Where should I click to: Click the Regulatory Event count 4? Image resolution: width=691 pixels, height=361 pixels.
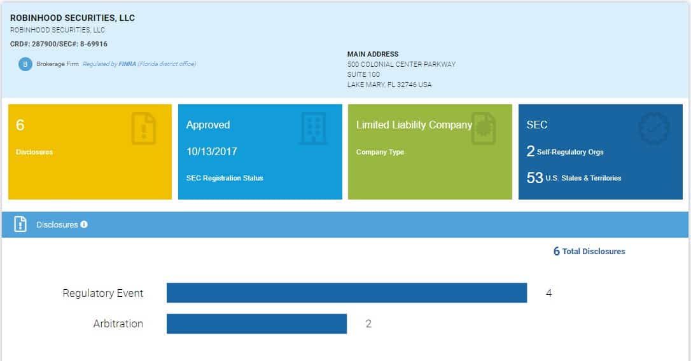coord(548,293)
